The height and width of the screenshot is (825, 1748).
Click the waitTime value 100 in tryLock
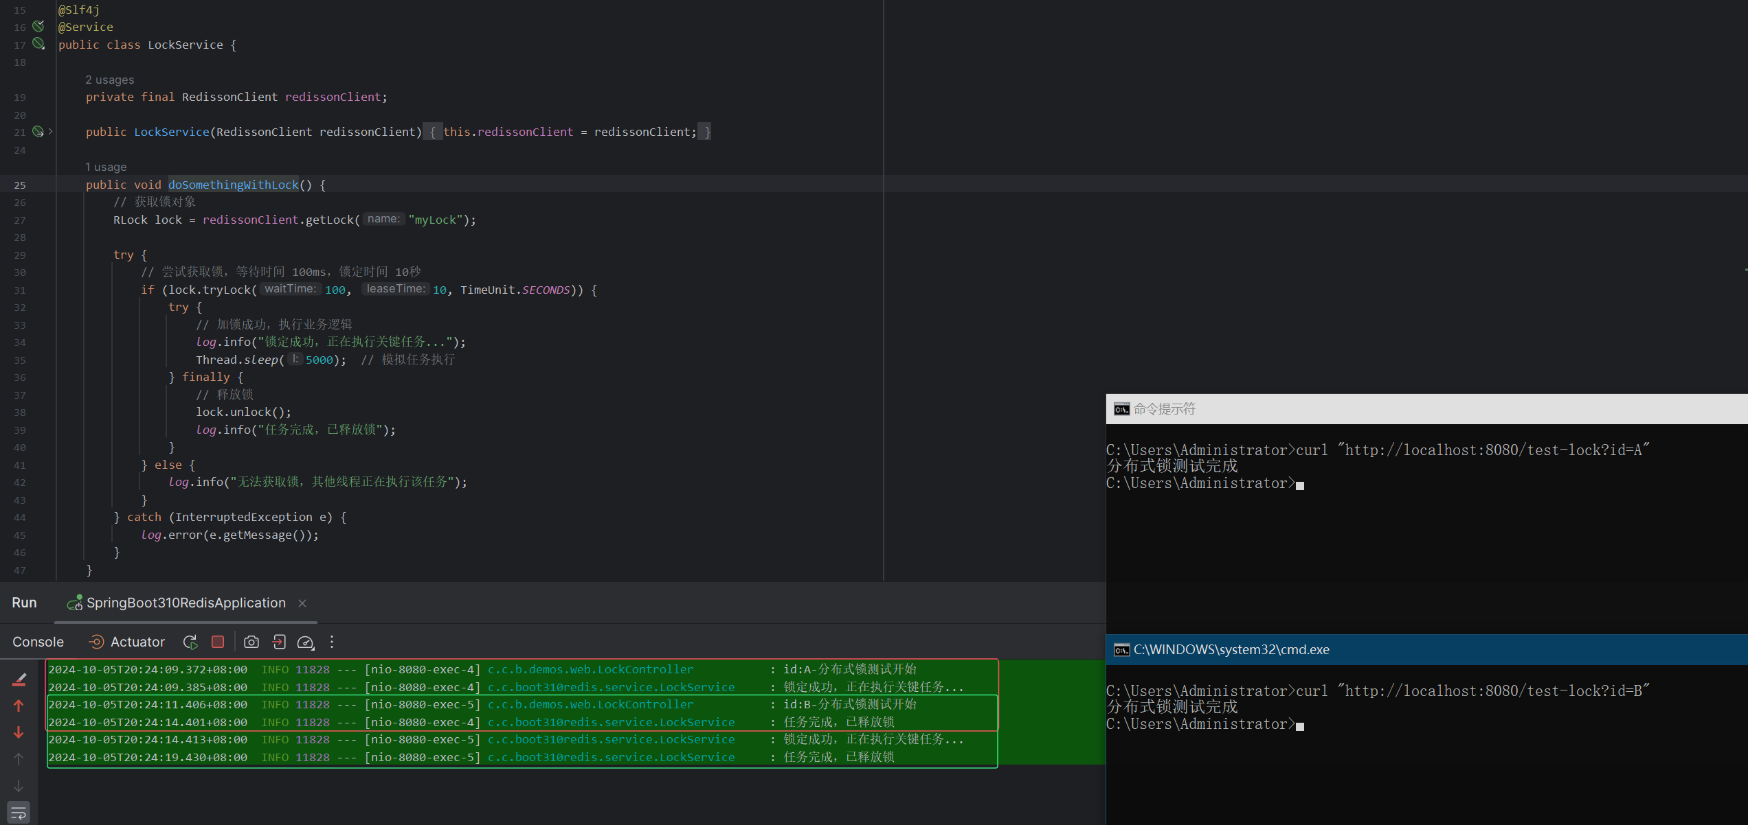tap(335, 290)
